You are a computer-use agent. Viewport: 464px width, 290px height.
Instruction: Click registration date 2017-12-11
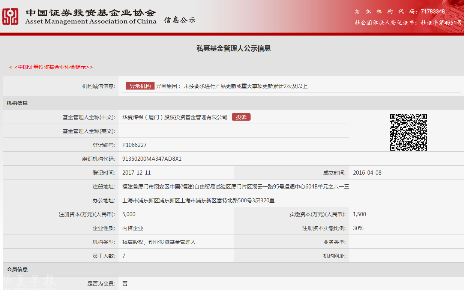point(137,173)
